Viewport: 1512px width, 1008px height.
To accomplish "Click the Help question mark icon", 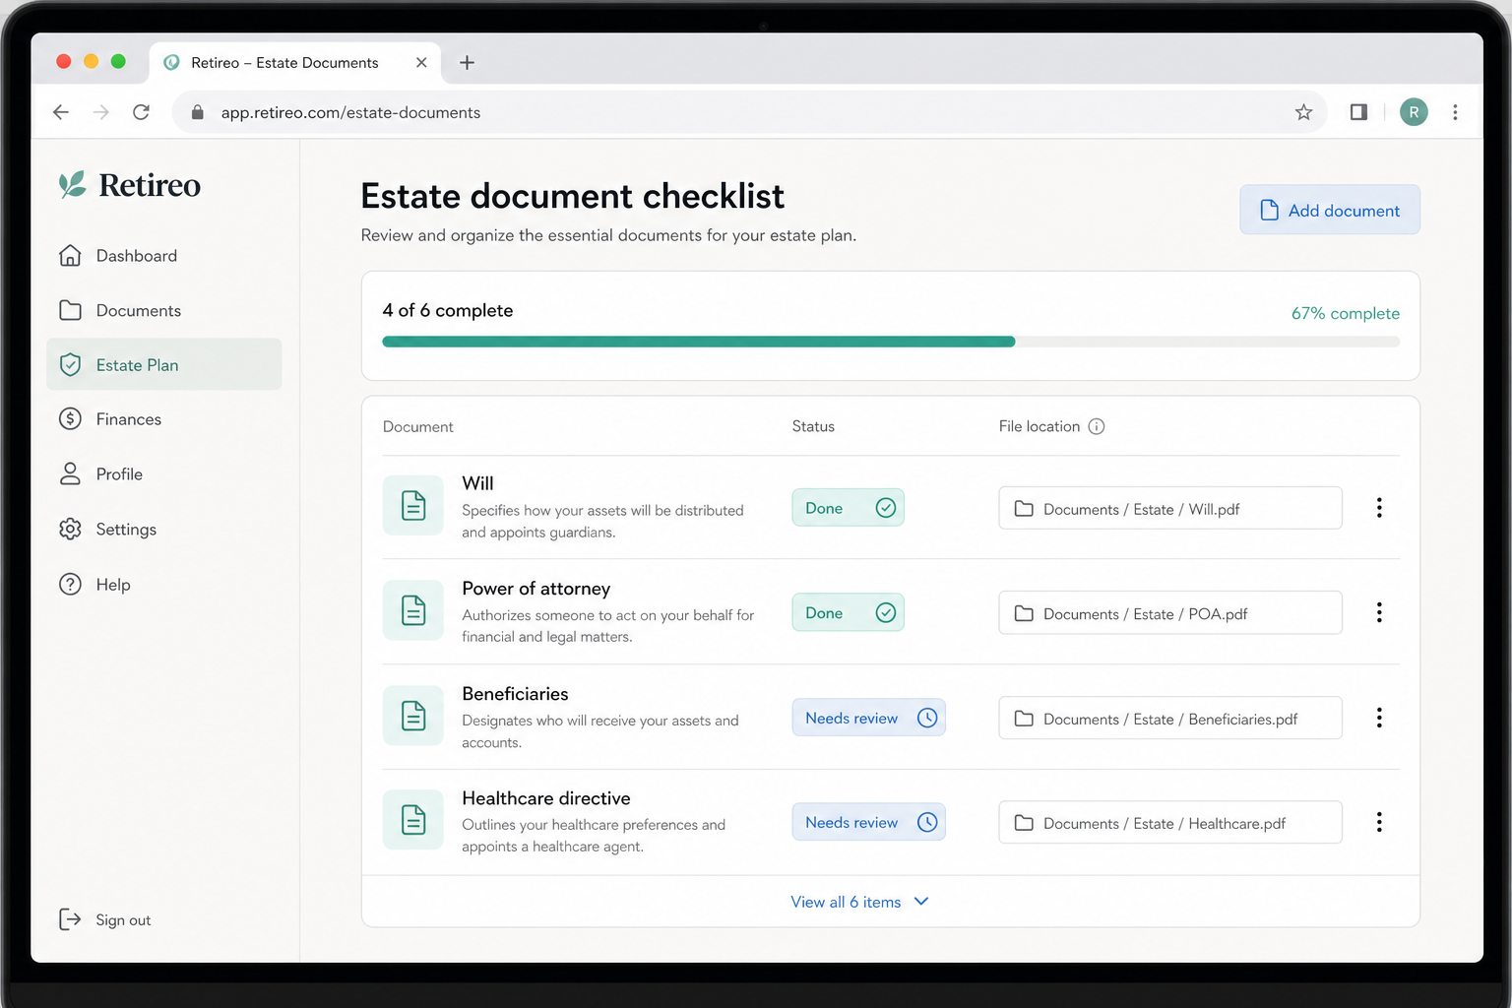I will (70, 585).
